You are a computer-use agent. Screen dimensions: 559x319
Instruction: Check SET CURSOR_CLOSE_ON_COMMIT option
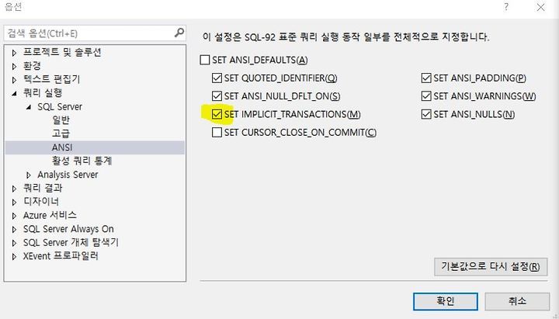click(x=217, y=133)
